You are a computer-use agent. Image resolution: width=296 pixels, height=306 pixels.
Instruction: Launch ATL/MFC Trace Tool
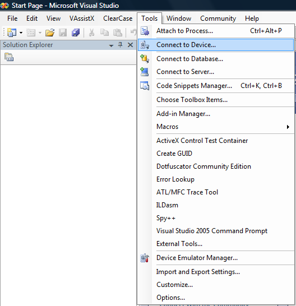[216, 192]
